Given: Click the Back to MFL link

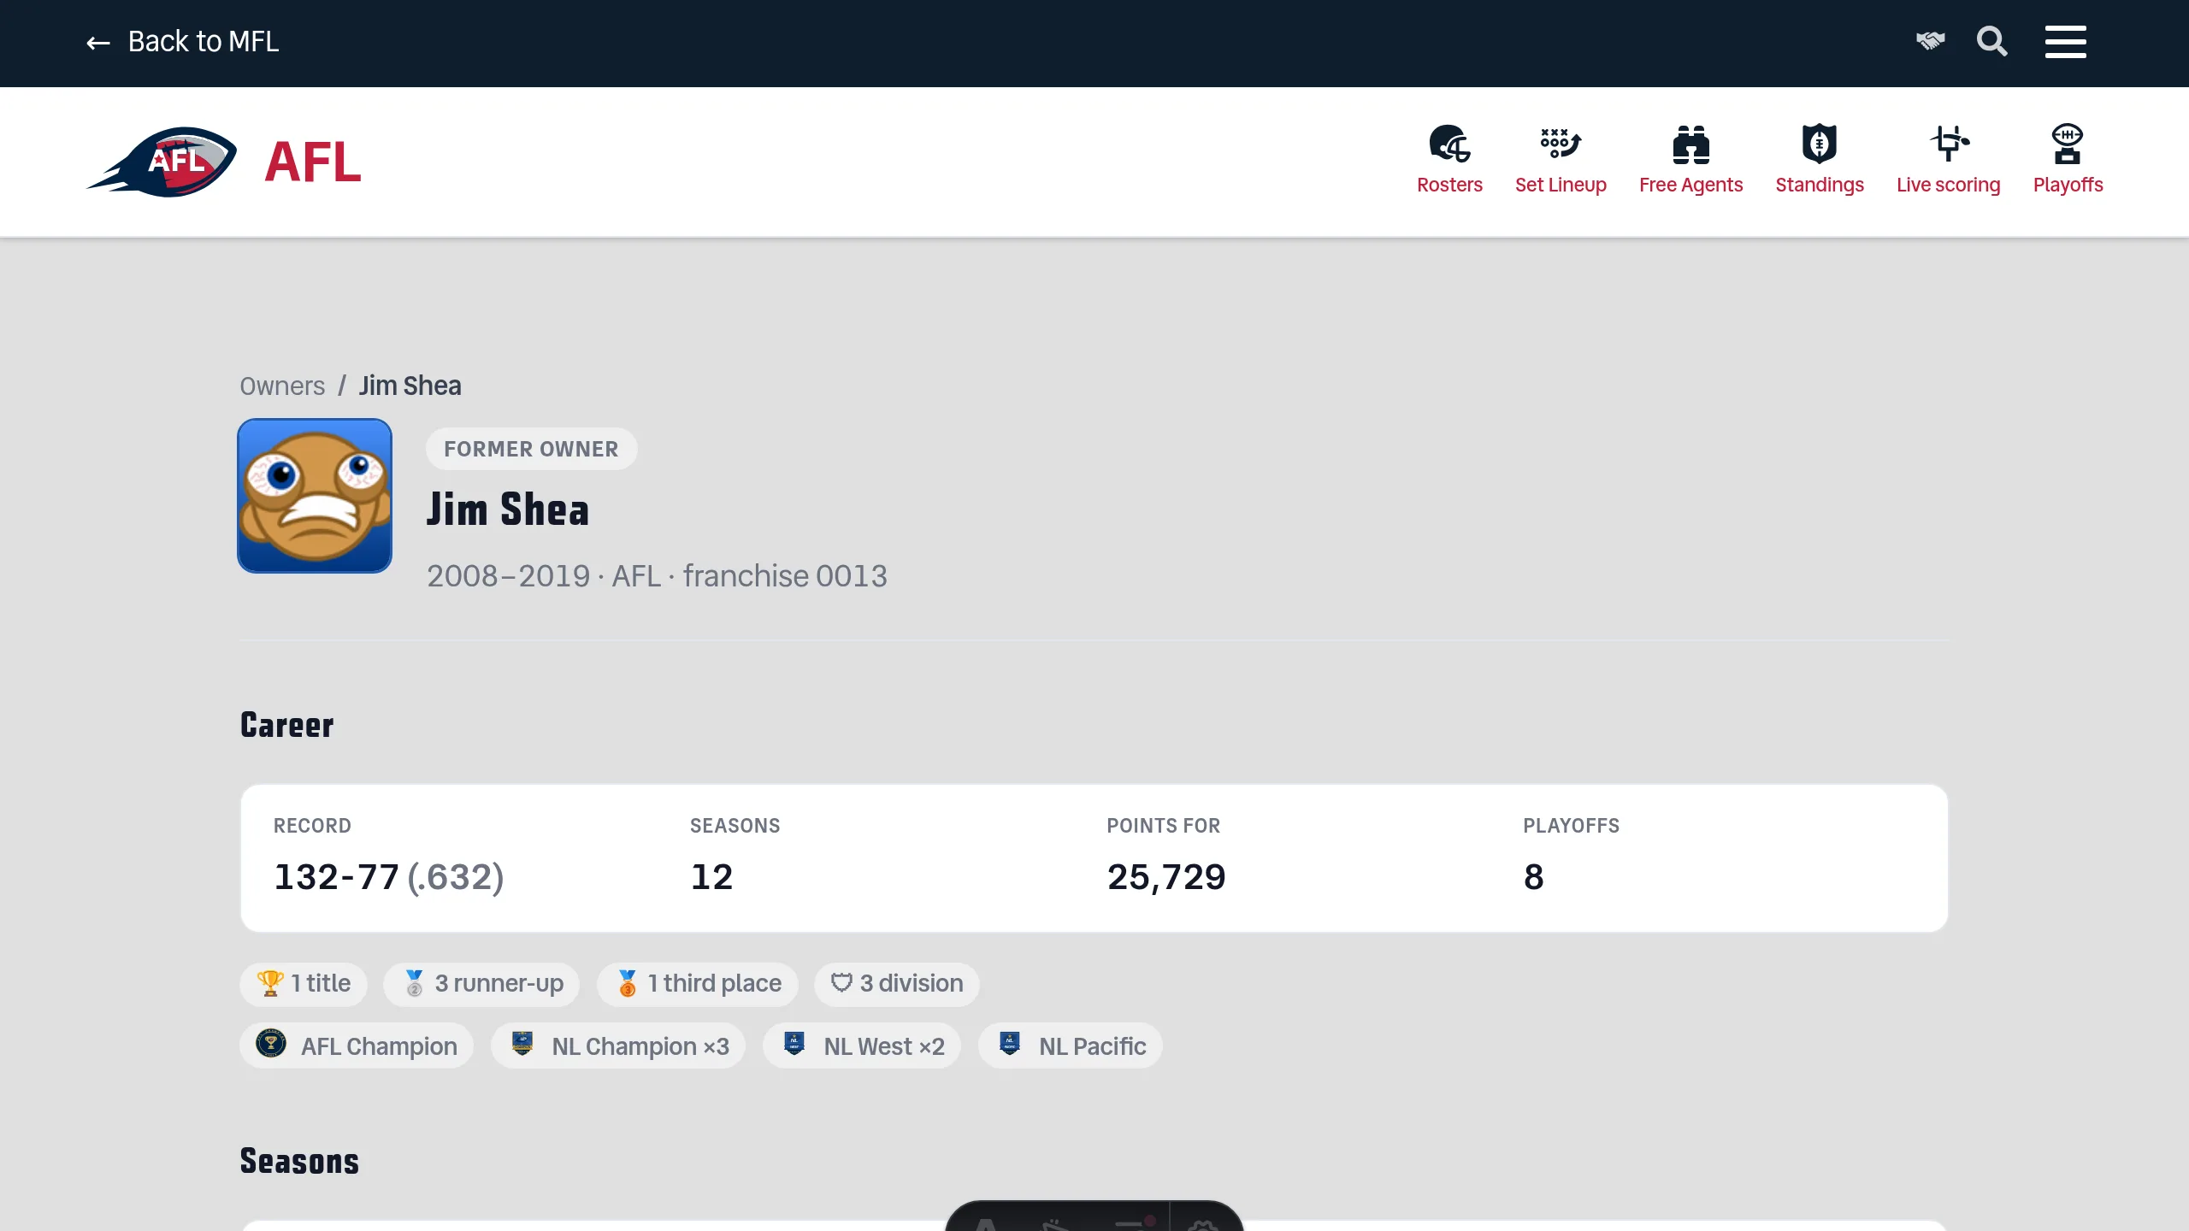Looking at the screenshot, I should pyautogui.click(x=182, y=41).
